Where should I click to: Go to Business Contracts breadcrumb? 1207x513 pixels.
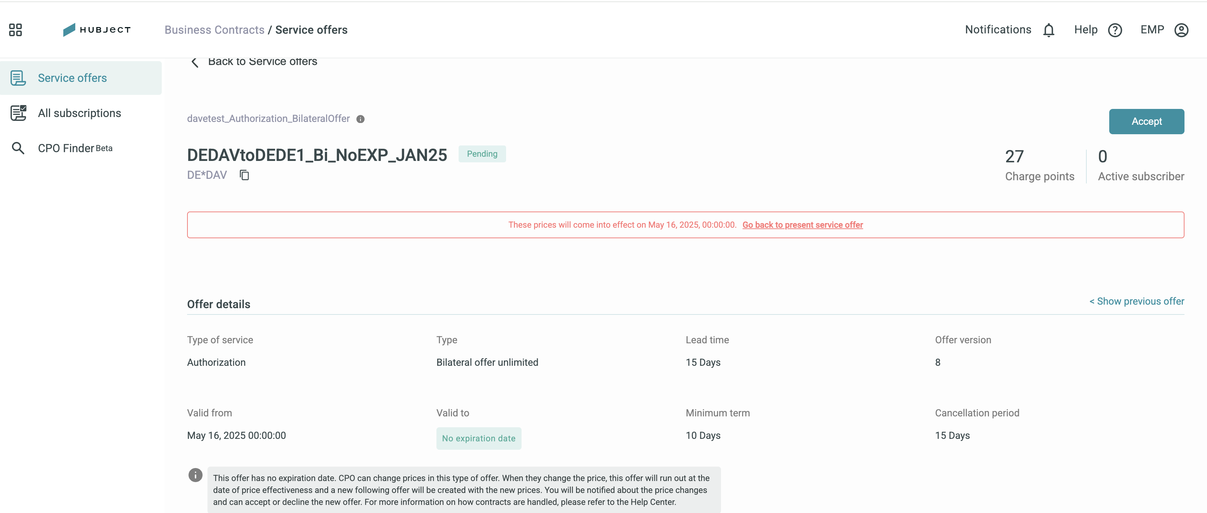coord(215,30)
